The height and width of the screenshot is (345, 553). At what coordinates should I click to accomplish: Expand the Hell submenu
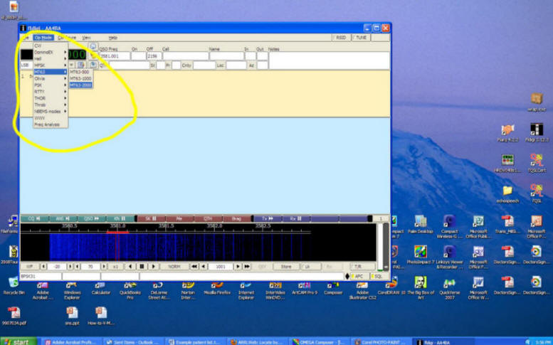[51, 59]
